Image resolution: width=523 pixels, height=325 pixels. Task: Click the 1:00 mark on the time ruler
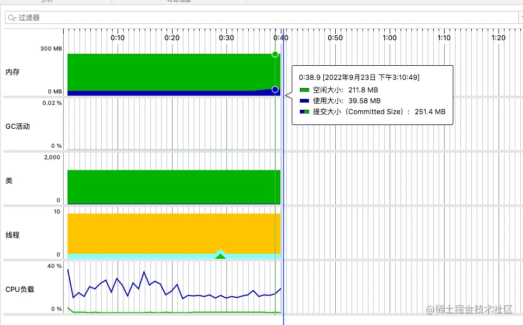point(390,37)
